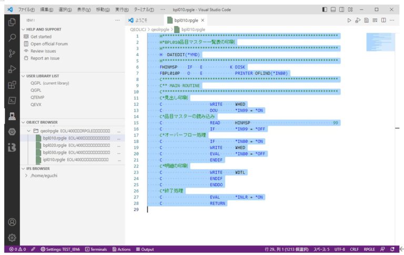Open the Run and Debug view

click(12, 69)
